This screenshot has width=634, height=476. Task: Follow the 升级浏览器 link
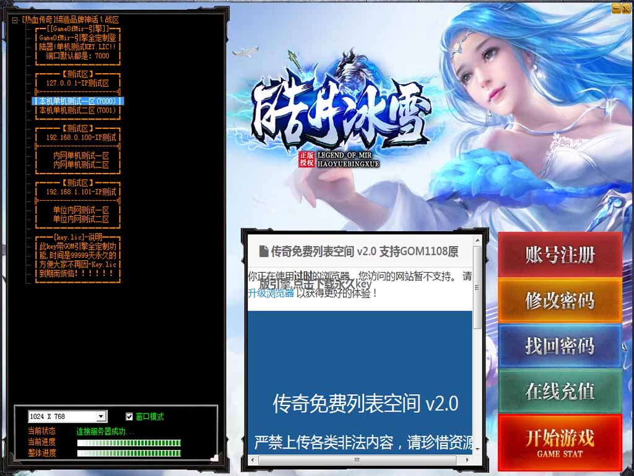271,293
